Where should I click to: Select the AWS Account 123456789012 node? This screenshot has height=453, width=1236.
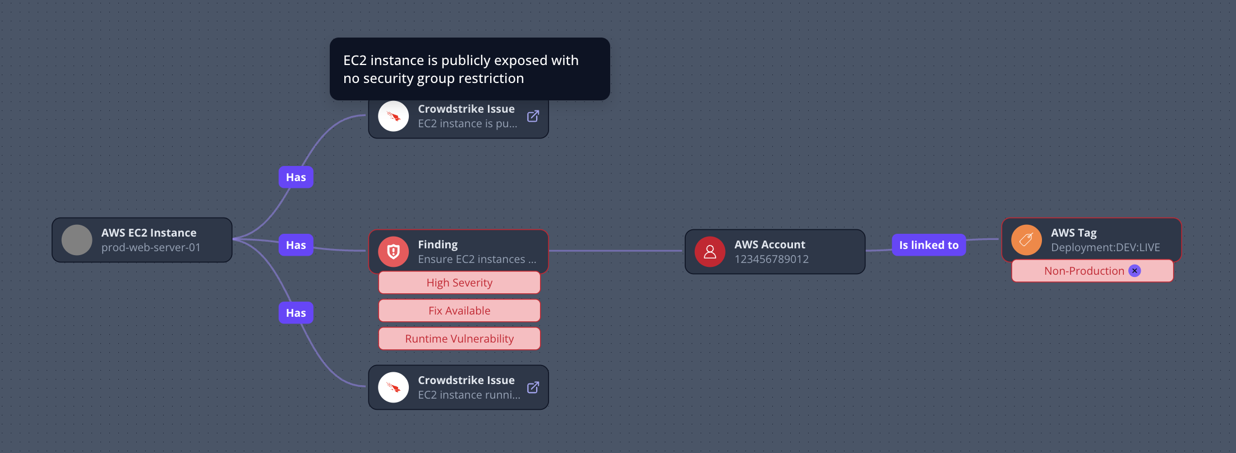click(774, 251)
